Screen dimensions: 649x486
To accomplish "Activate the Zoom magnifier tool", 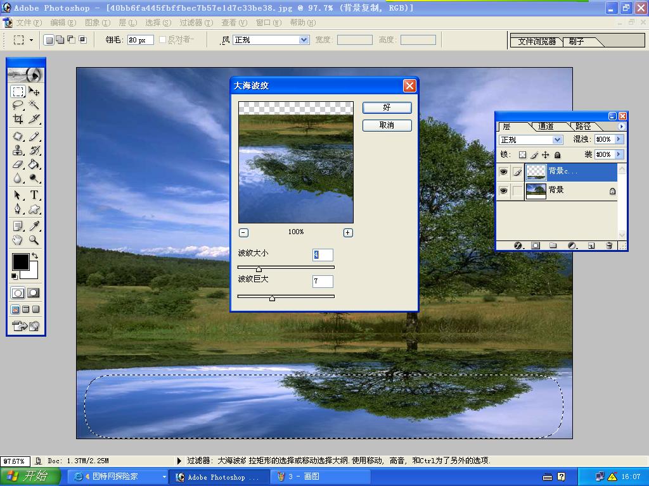I will [x=34, y=240].
